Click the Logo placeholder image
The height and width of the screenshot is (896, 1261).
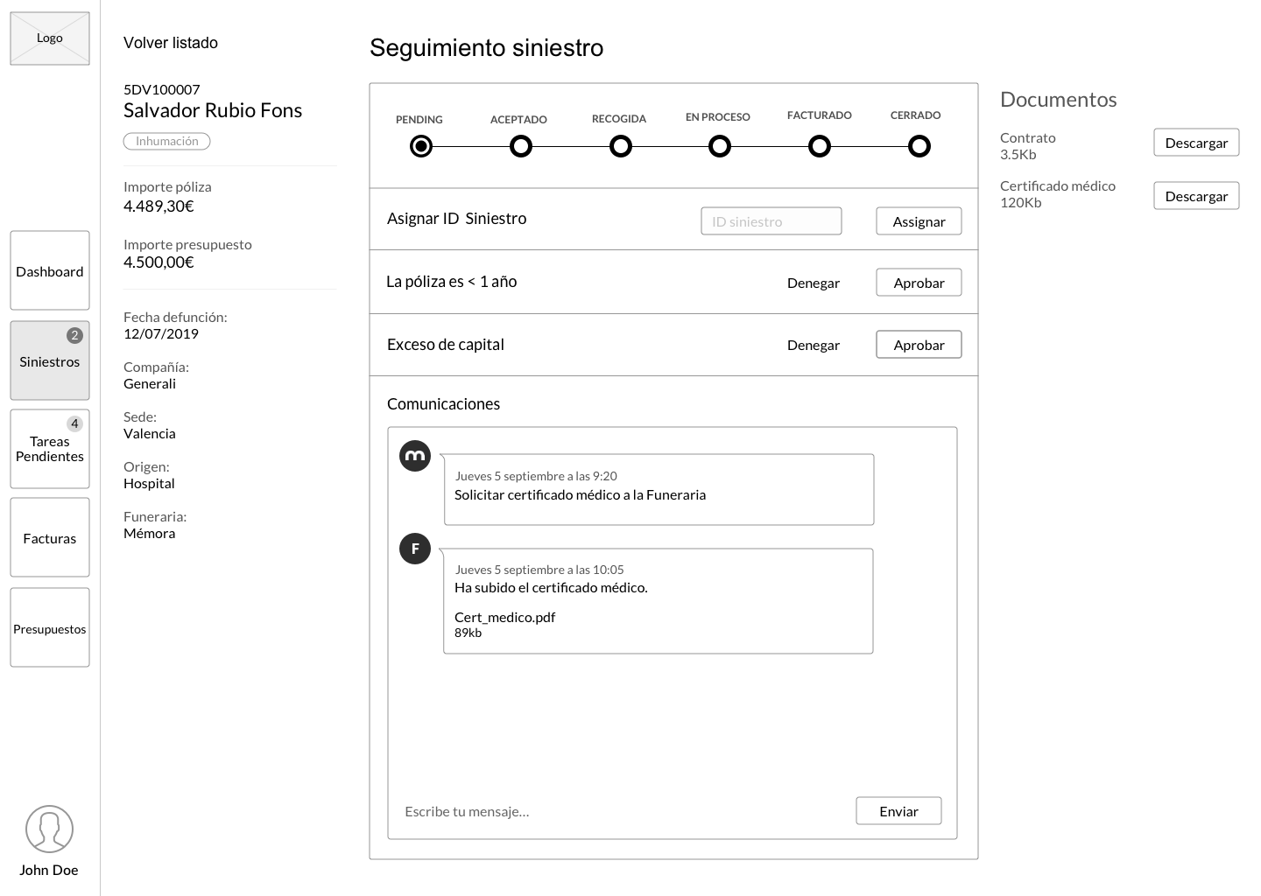[x=50, y=38]
